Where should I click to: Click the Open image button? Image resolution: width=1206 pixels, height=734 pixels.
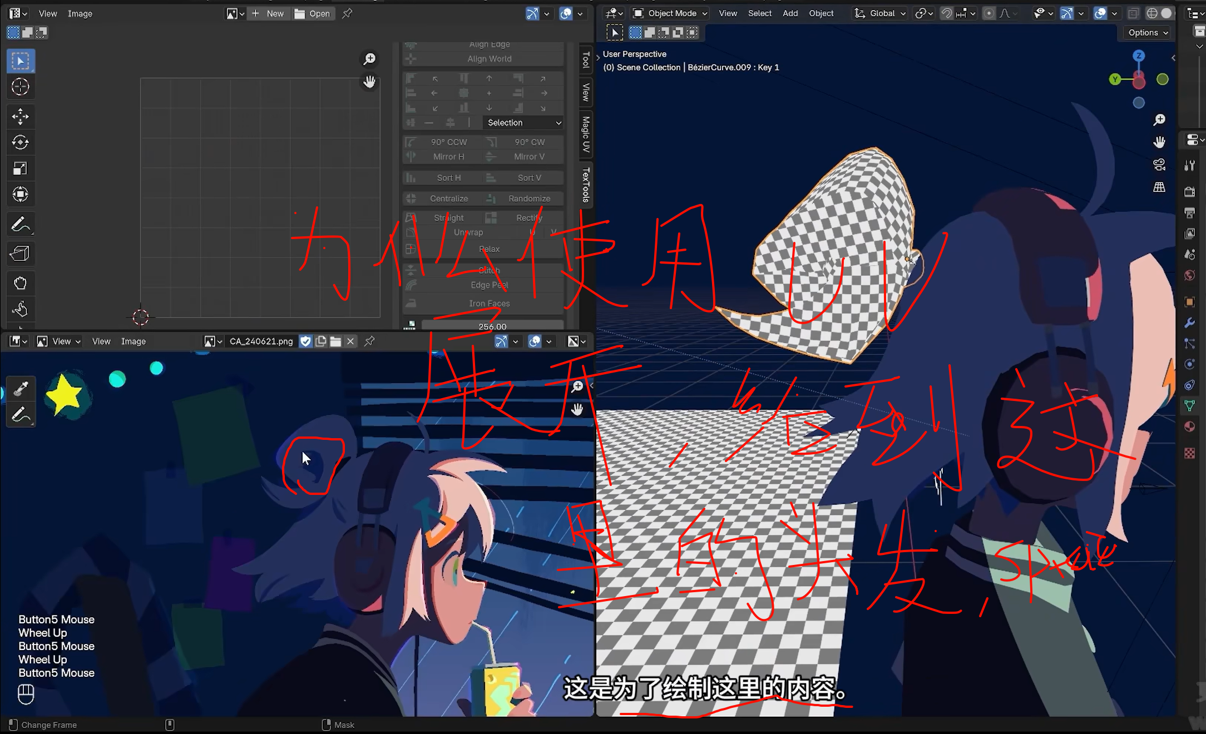coord(313,13)
